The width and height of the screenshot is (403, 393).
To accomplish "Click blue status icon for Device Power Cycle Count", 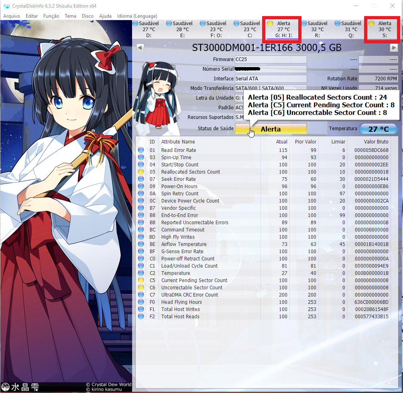I will (141, 201).
